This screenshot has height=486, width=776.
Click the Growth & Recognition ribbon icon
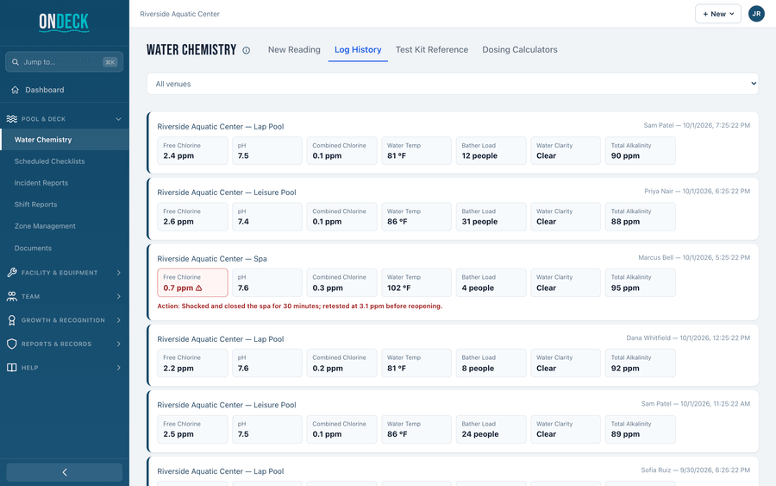12,320
